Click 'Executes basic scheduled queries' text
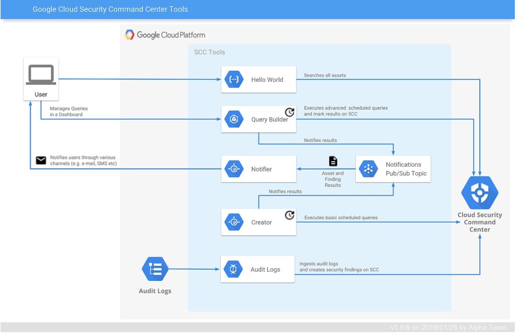Viewport: 515px width, 333px height. click(341, 217)
